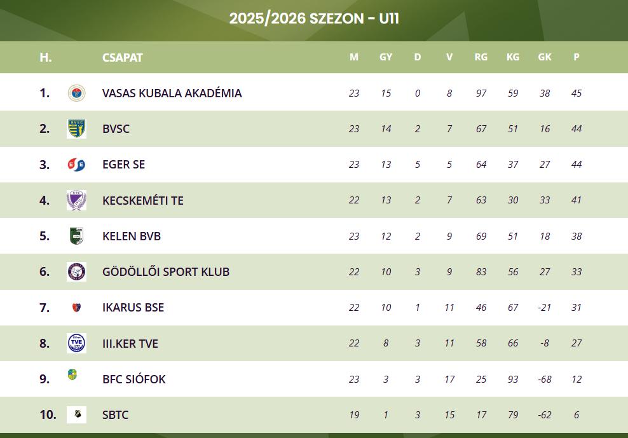This screenshot has width=628, height=438.
Task: Click the Gödöllői Sport Klub round logo
Action: [x=76, y=272]
